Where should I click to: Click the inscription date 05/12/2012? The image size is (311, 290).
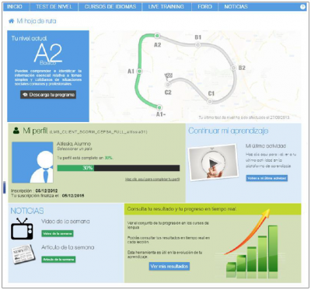(47, 190)
